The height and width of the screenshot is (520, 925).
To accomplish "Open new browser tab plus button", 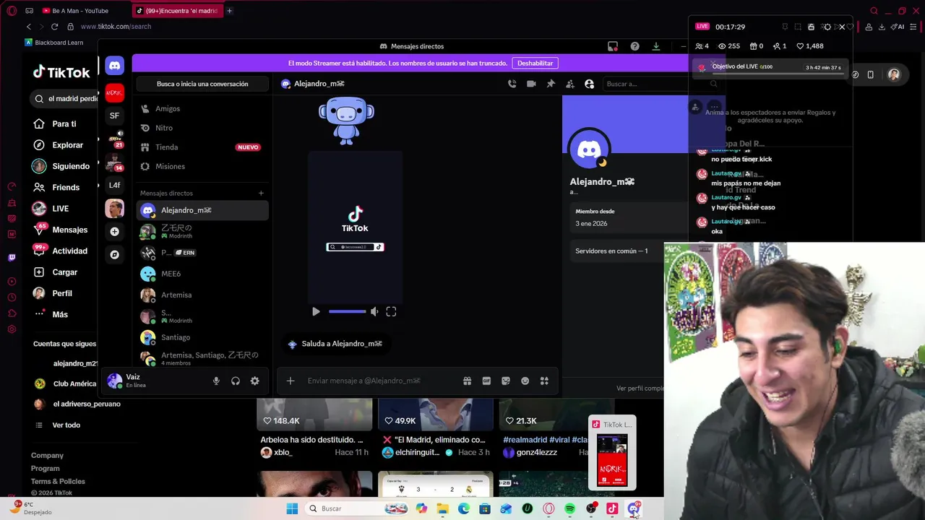I will coord(230,11).
